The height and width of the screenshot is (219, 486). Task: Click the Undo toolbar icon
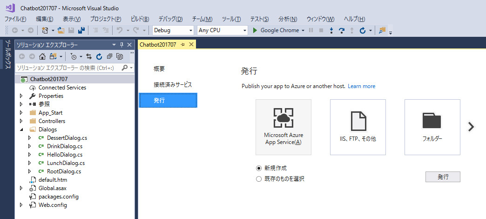point(119,30)
